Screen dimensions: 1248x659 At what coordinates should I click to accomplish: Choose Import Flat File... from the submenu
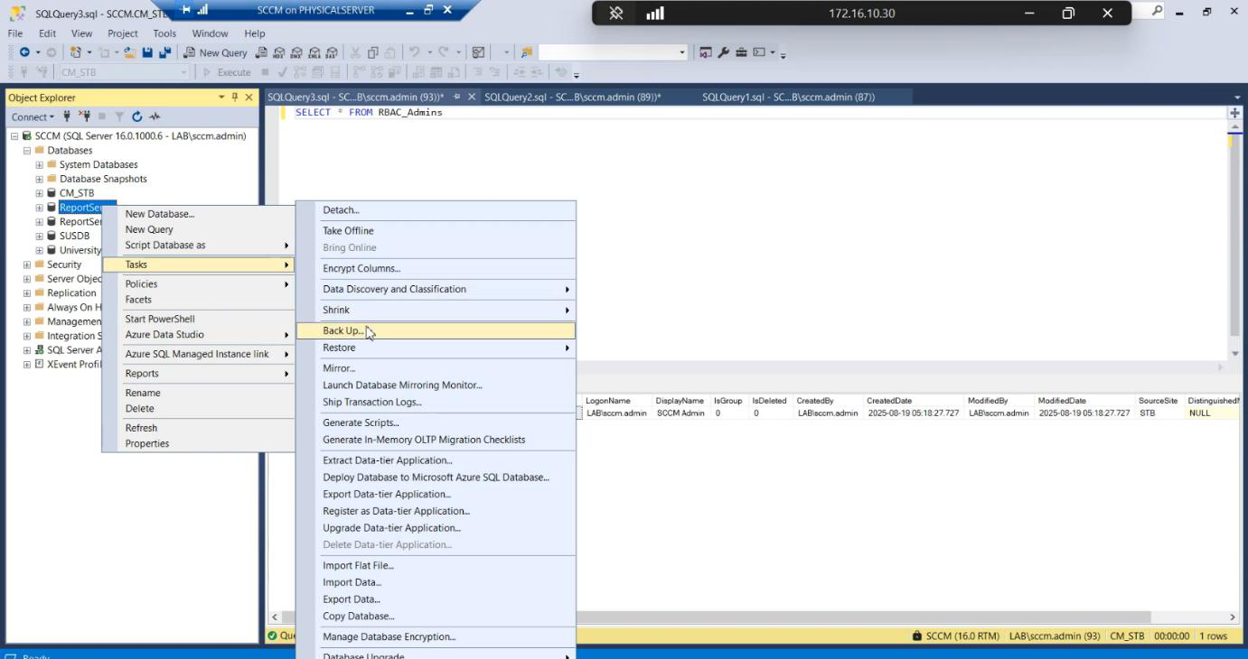point(436,566)
